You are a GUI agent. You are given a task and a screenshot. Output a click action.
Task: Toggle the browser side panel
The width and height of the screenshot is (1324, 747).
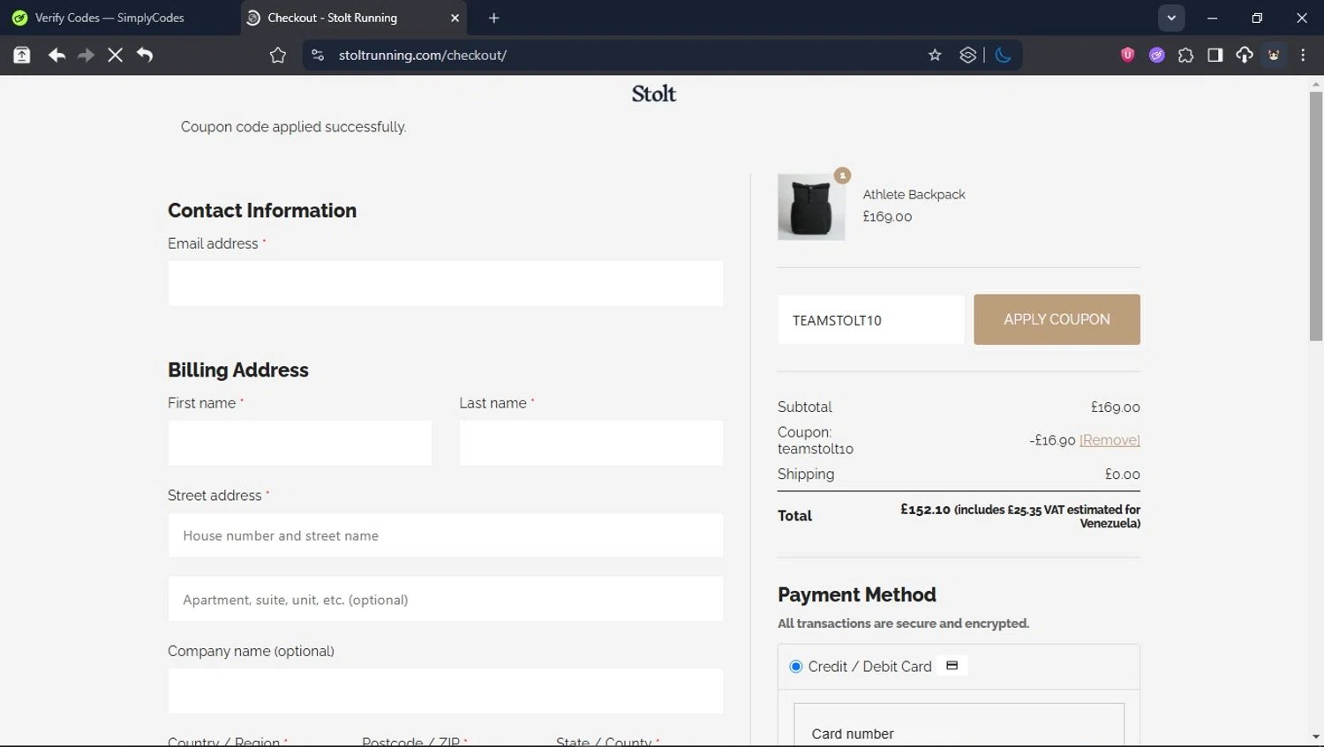[x=1215, y=55]
